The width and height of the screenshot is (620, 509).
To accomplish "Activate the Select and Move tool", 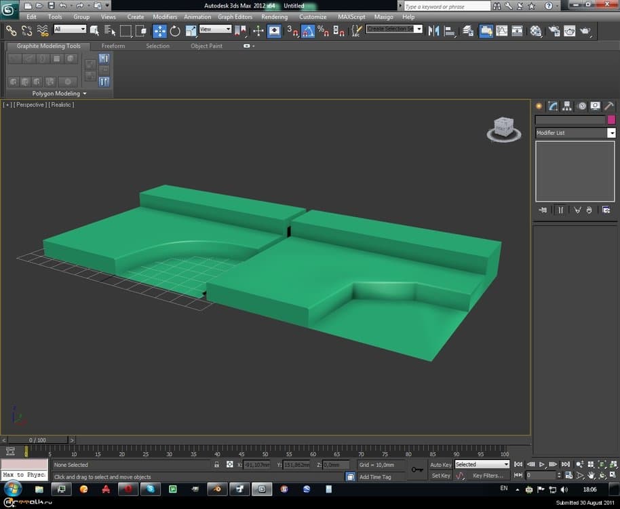I will (159, 31).
